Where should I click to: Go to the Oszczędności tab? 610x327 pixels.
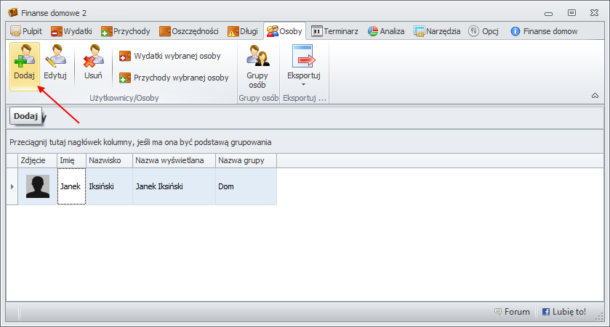(189, 31)
